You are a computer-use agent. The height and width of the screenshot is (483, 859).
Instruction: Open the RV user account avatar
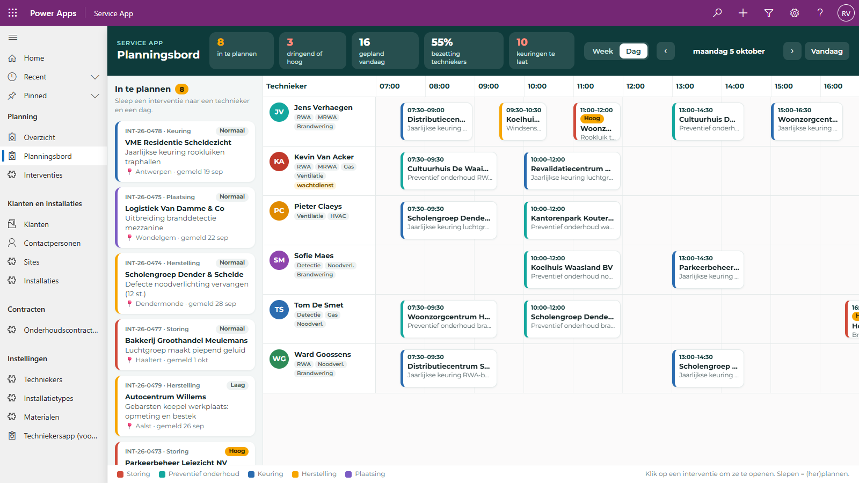click(846, 13)
